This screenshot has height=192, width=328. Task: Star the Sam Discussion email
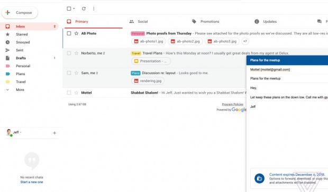tap(76, 73)
